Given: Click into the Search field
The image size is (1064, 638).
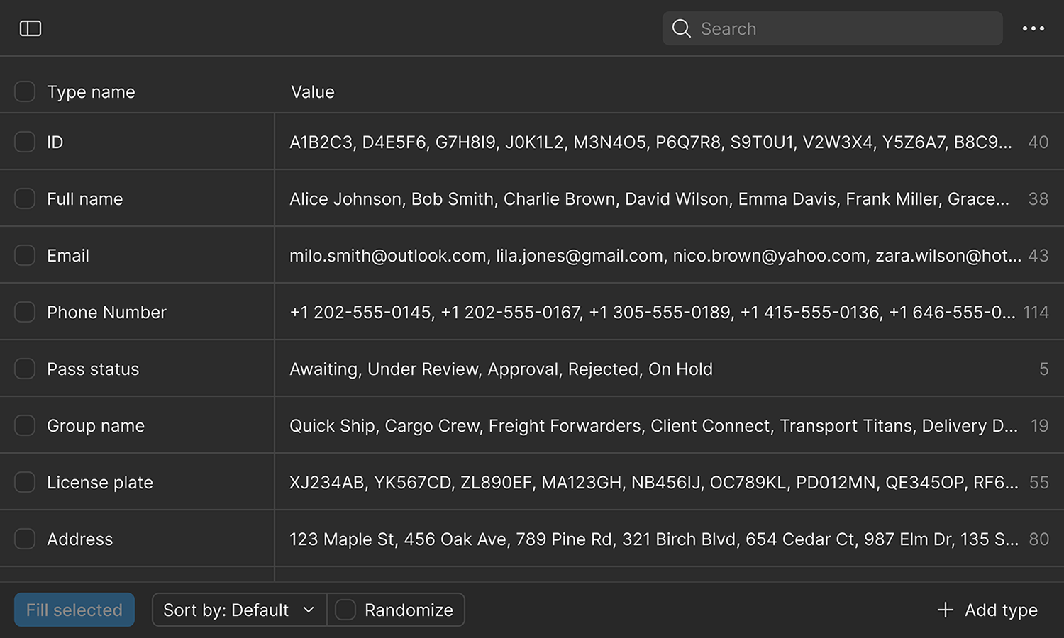Looking at the screenshot, I should [x=844, y=28].
